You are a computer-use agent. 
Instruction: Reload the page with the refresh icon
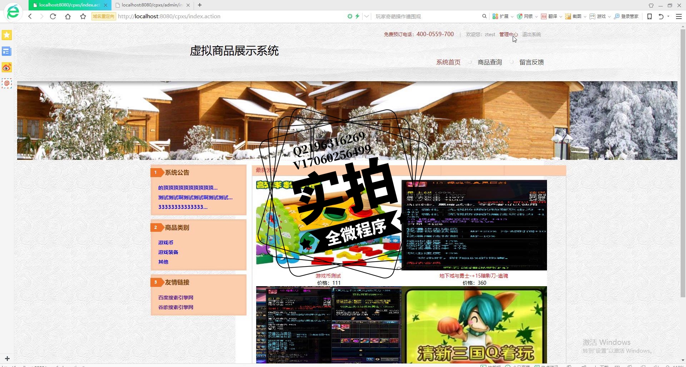click(x=53, y=16)
